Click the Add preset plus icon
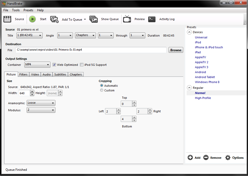This screenshot has height=176, width=248. (x=190, y=157)
